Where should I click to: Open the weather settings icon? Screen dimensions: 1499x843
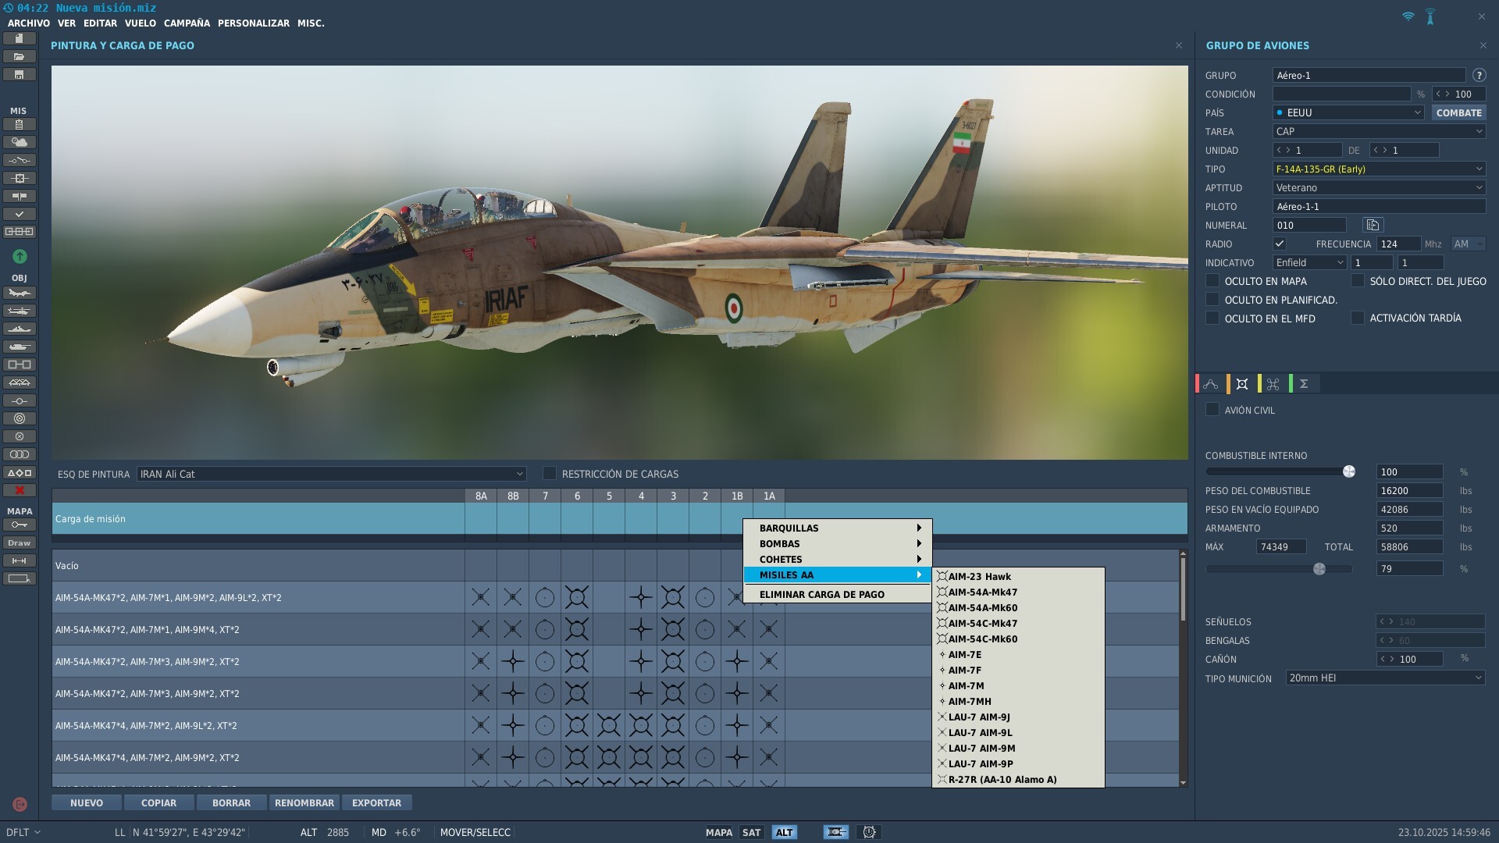pos(20,142)
